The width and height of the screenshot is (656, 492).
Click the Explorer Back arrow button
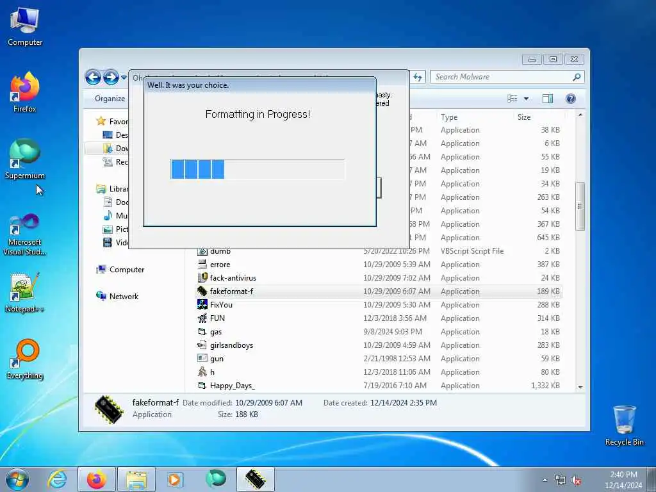(93, 77)
